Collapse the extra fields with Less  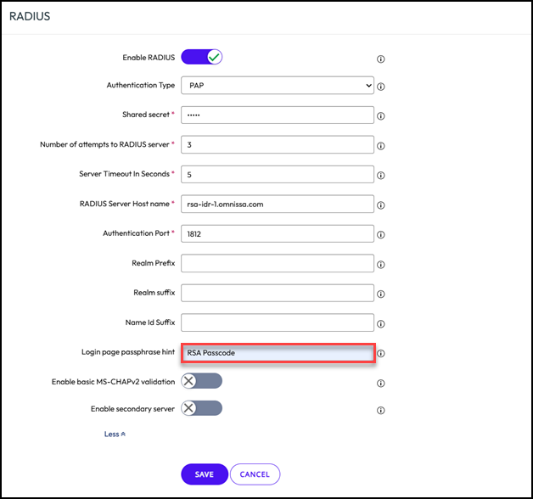click(115, 434)
